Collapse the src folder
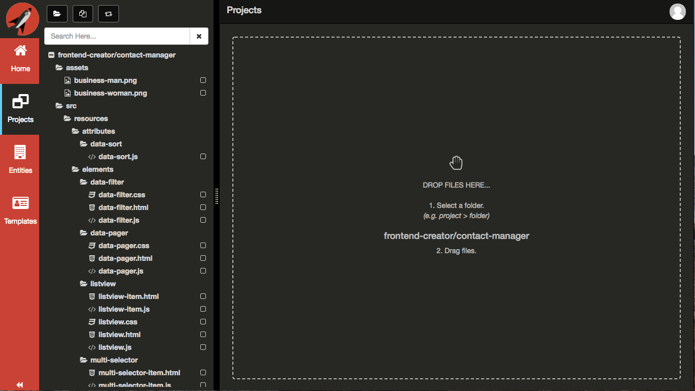Screen dimensions: 695x391 point(59,106)
